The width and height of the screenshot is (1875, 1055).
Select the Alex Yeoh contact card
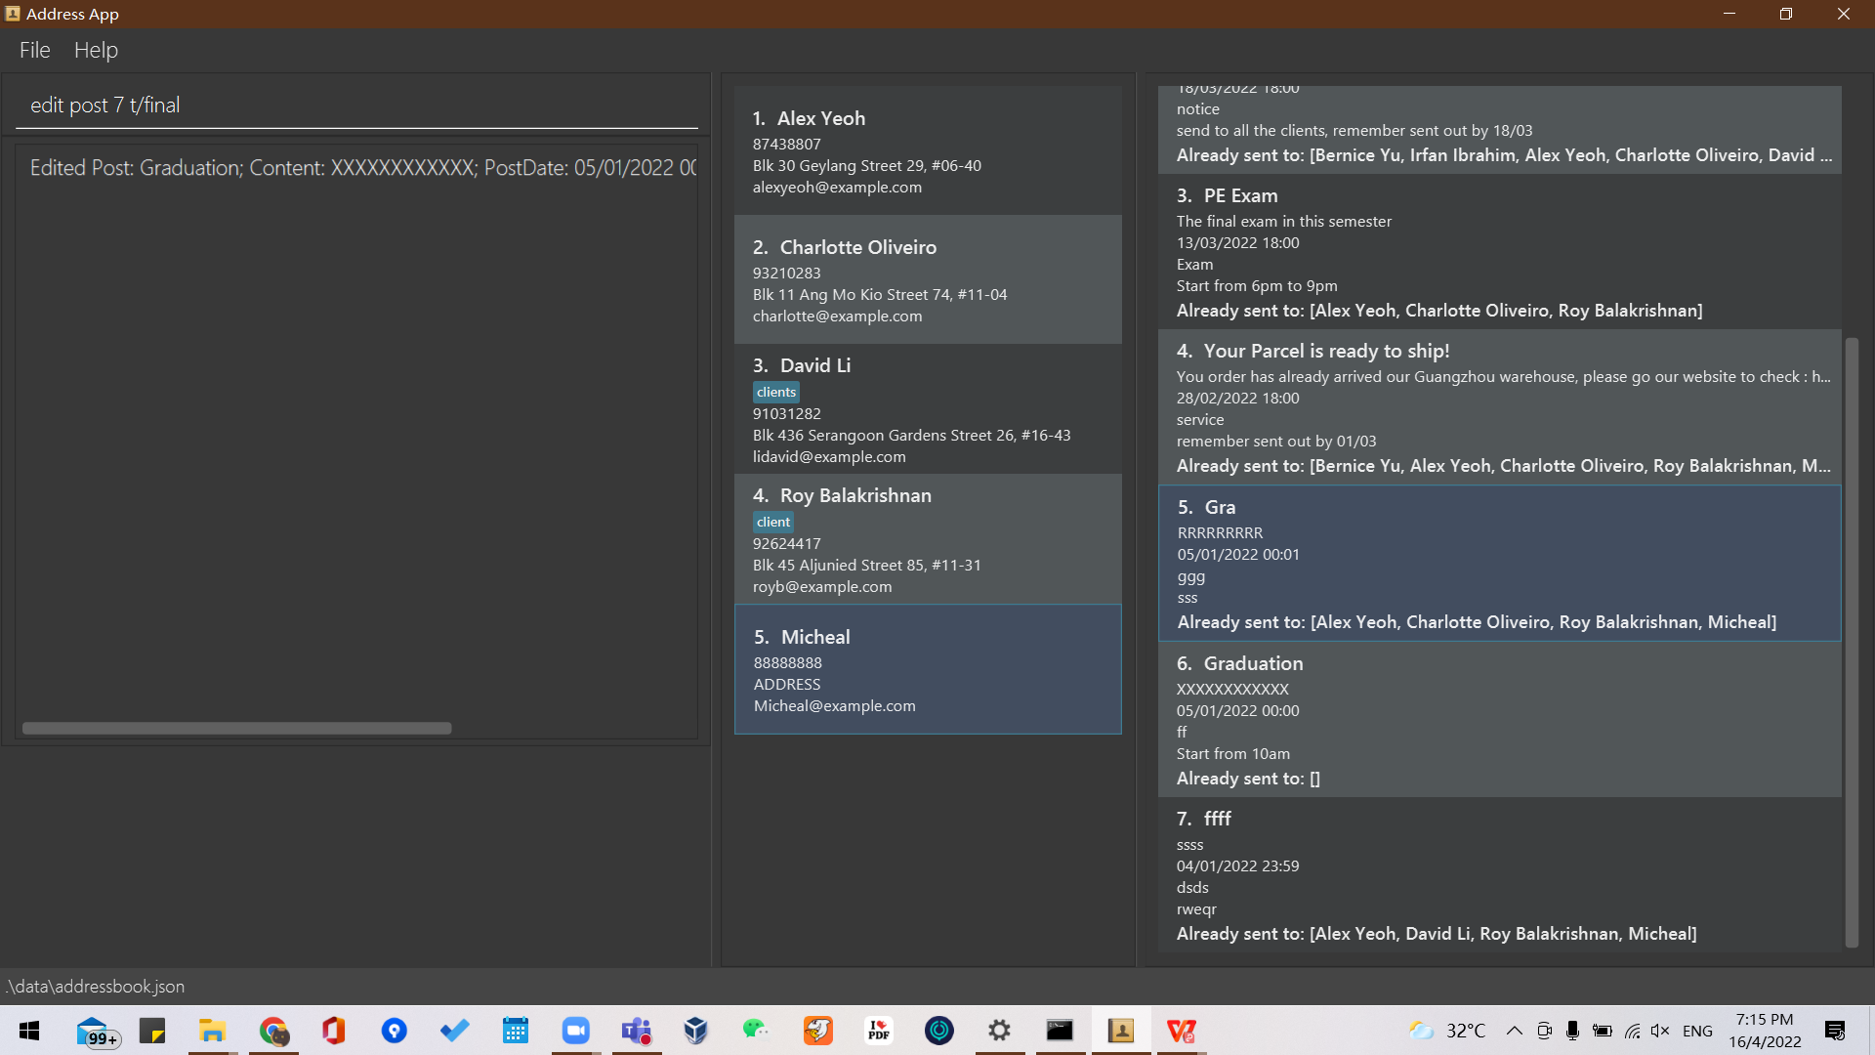click(x=927, y=150)
